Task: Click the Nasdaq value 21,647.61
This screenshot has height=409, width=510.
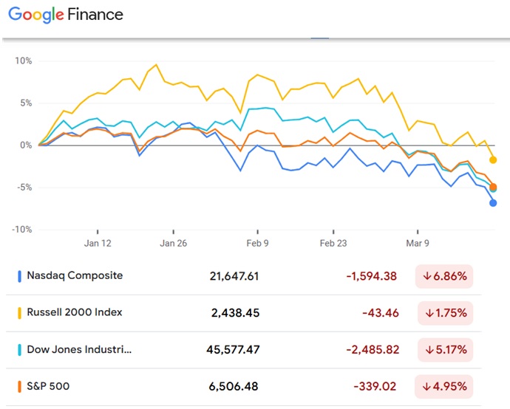Action: (x=234, y=276)
